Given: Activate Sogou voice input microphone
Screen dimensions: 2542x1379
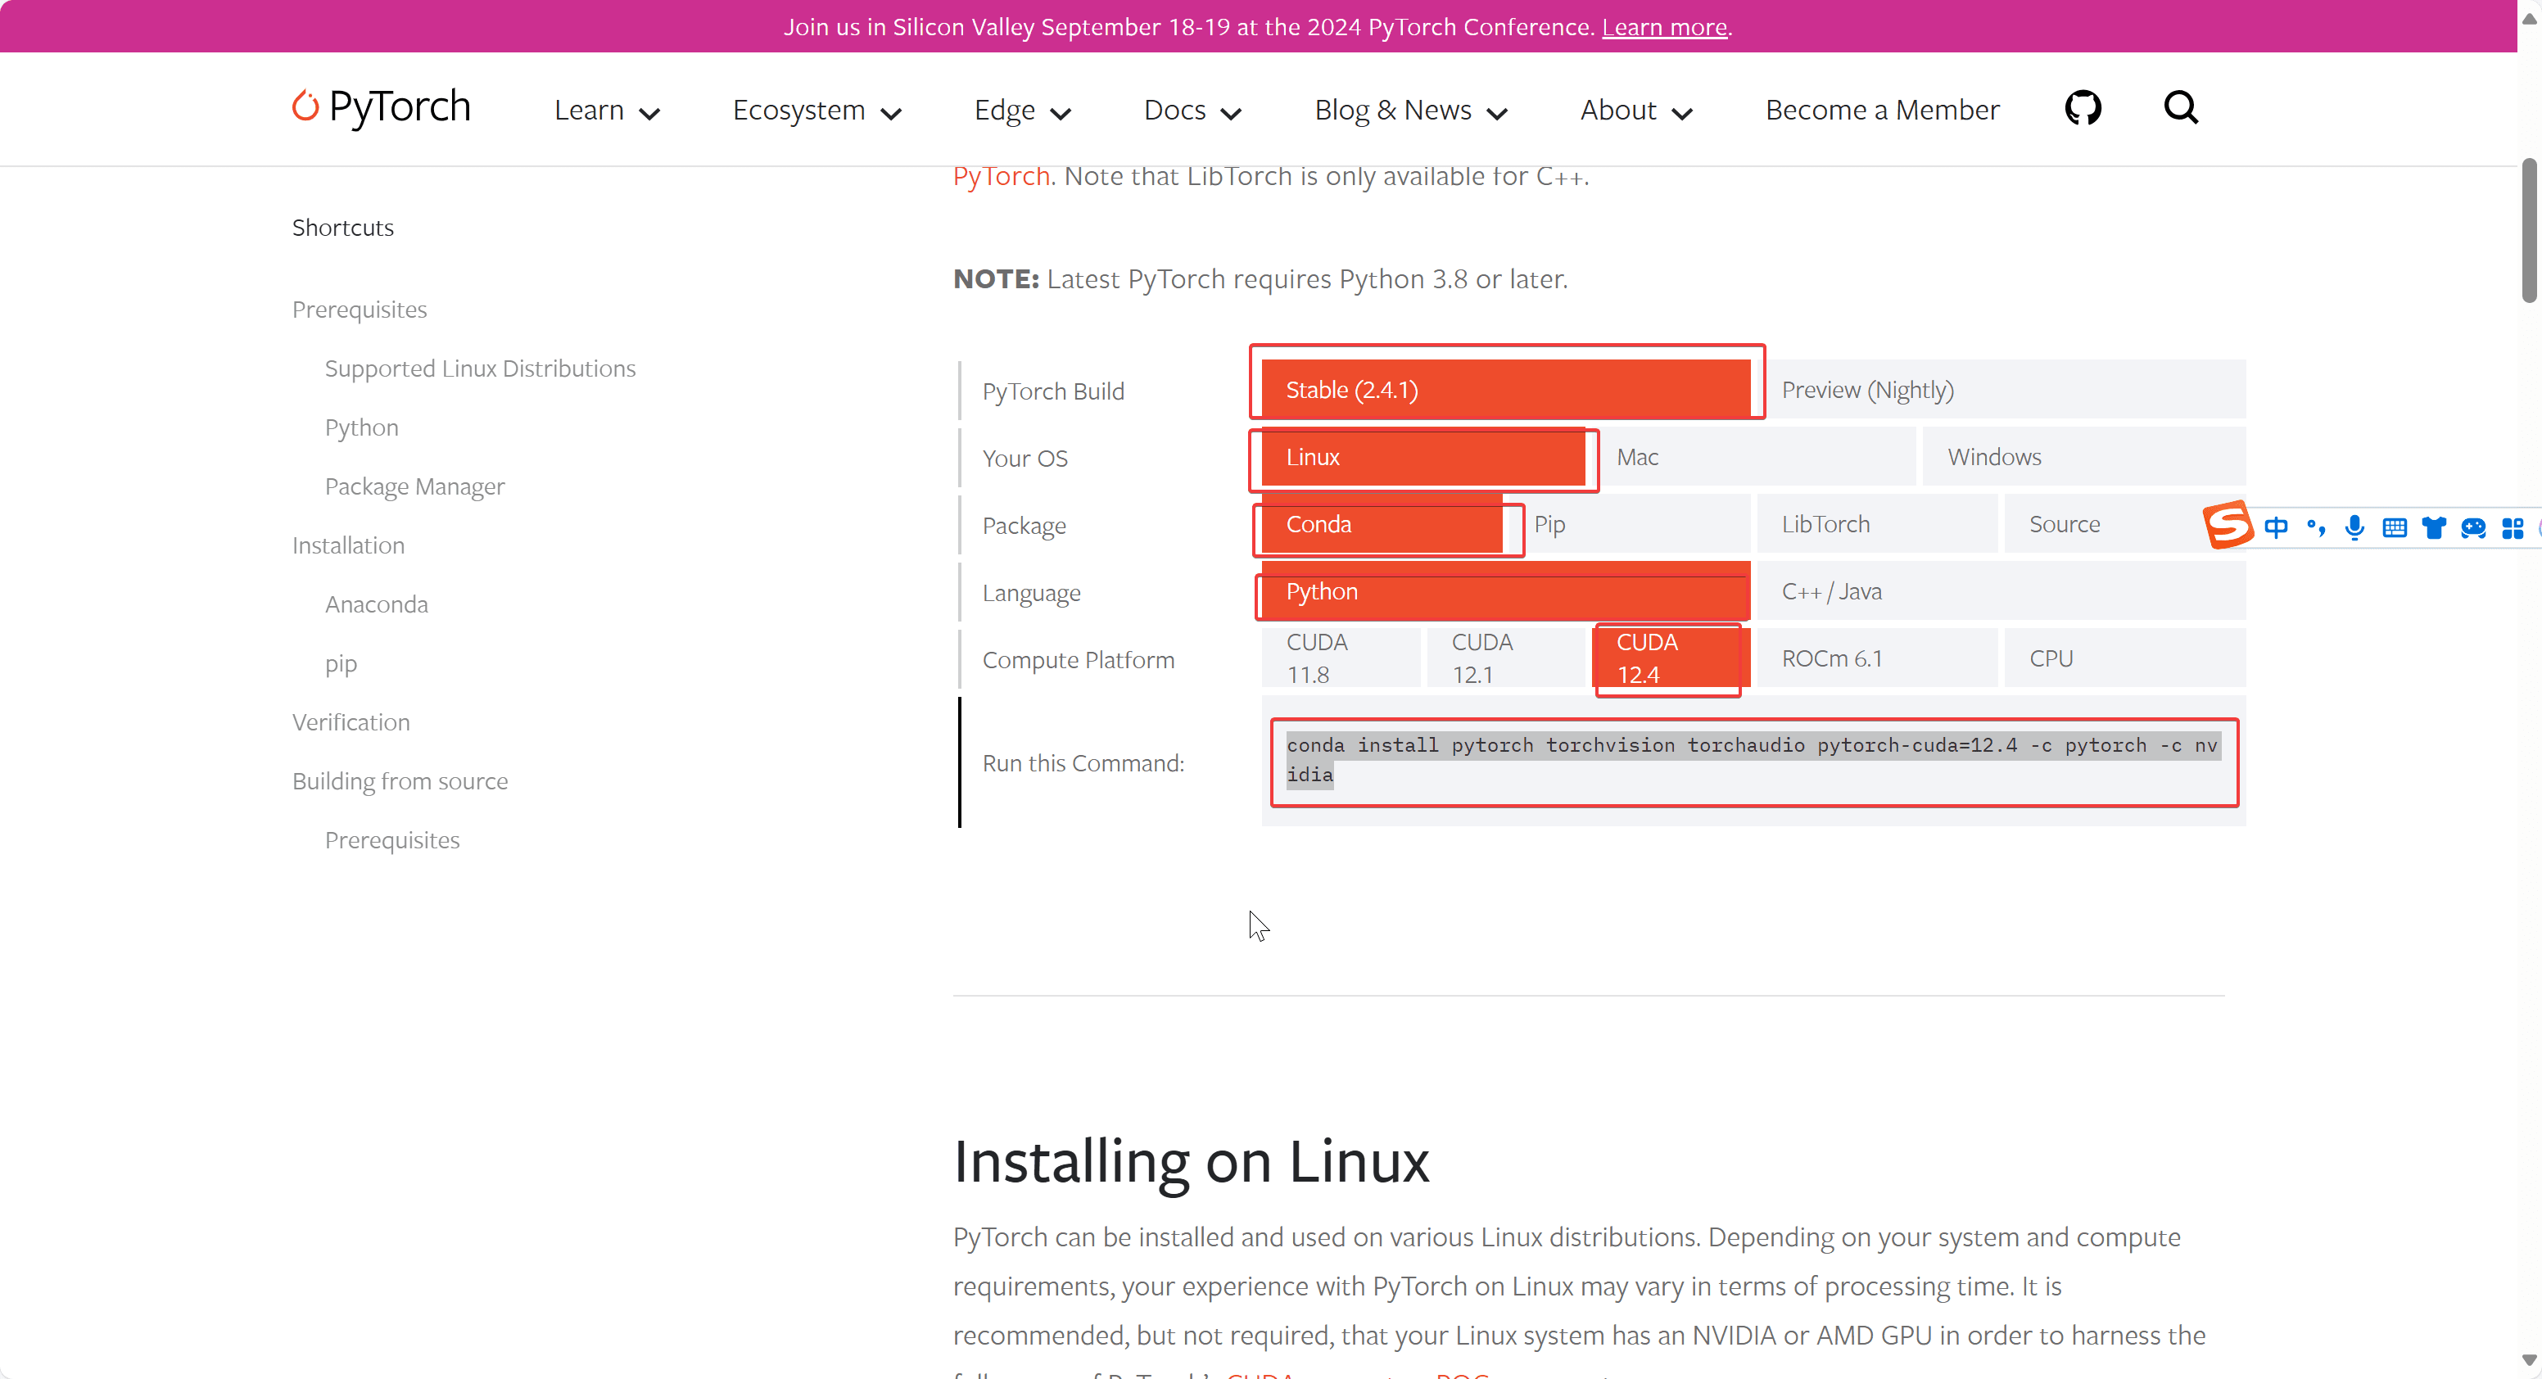Looking at the screenshot, I should click(x=2354, y=527).
